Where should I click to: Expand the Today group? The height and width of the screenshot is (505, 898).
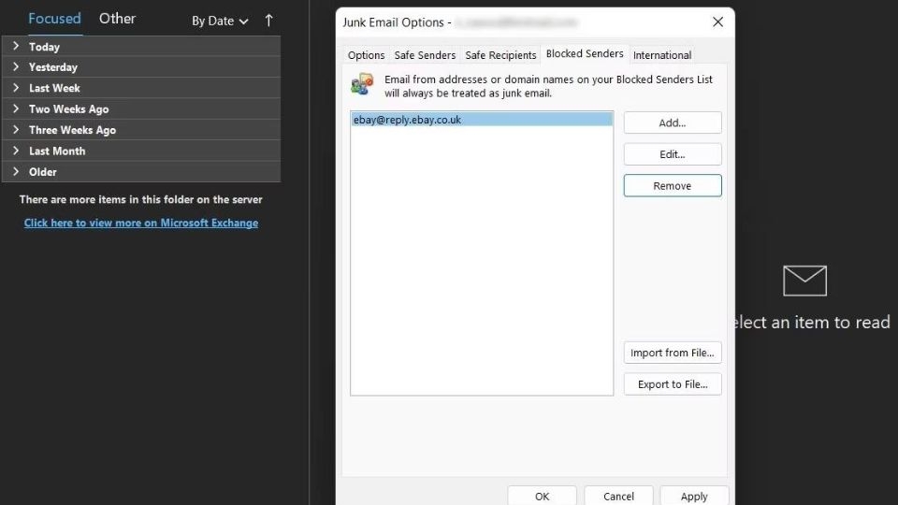tap(16, 46)
